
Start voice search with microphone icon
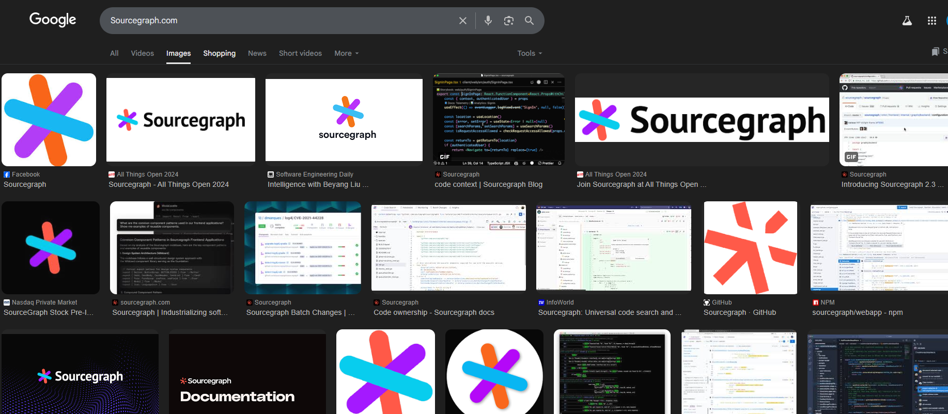pyautogui.click(x=488, y=21)
